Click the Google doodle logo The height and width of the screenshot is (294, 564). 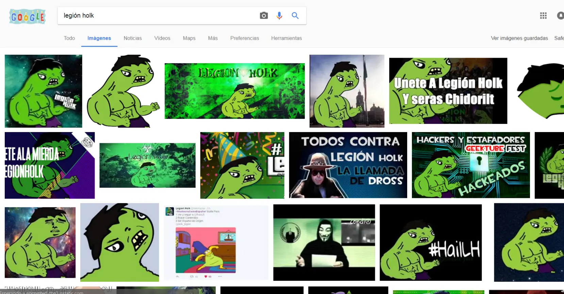[28, 17]
